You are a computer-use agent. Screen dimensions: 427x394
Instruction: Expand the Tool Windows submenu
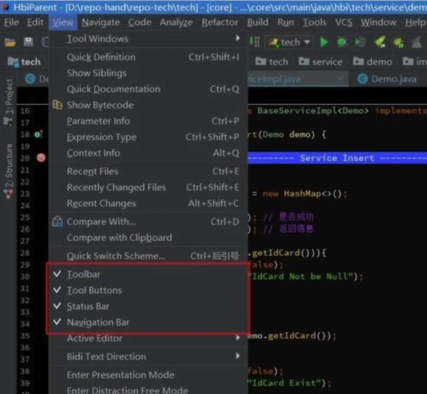(148, 39)
